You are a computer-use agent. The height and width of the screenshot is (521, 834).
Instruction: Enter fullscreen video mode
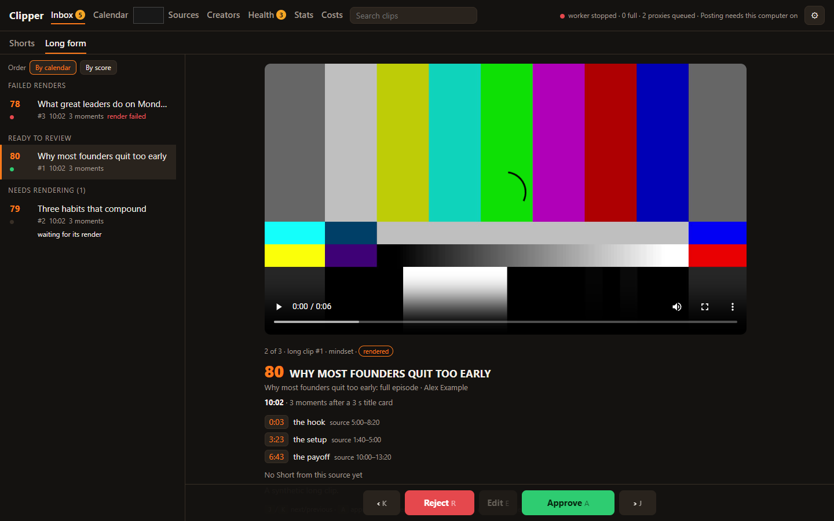click(705, 307)
